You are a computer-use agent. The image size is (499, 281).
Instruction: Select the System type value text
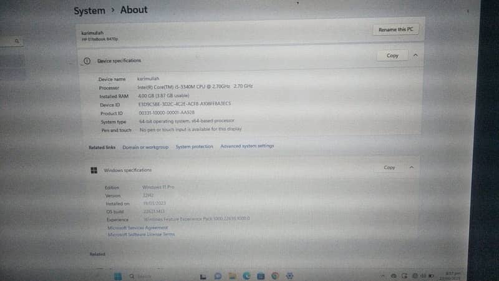click(x=187, y=121)
